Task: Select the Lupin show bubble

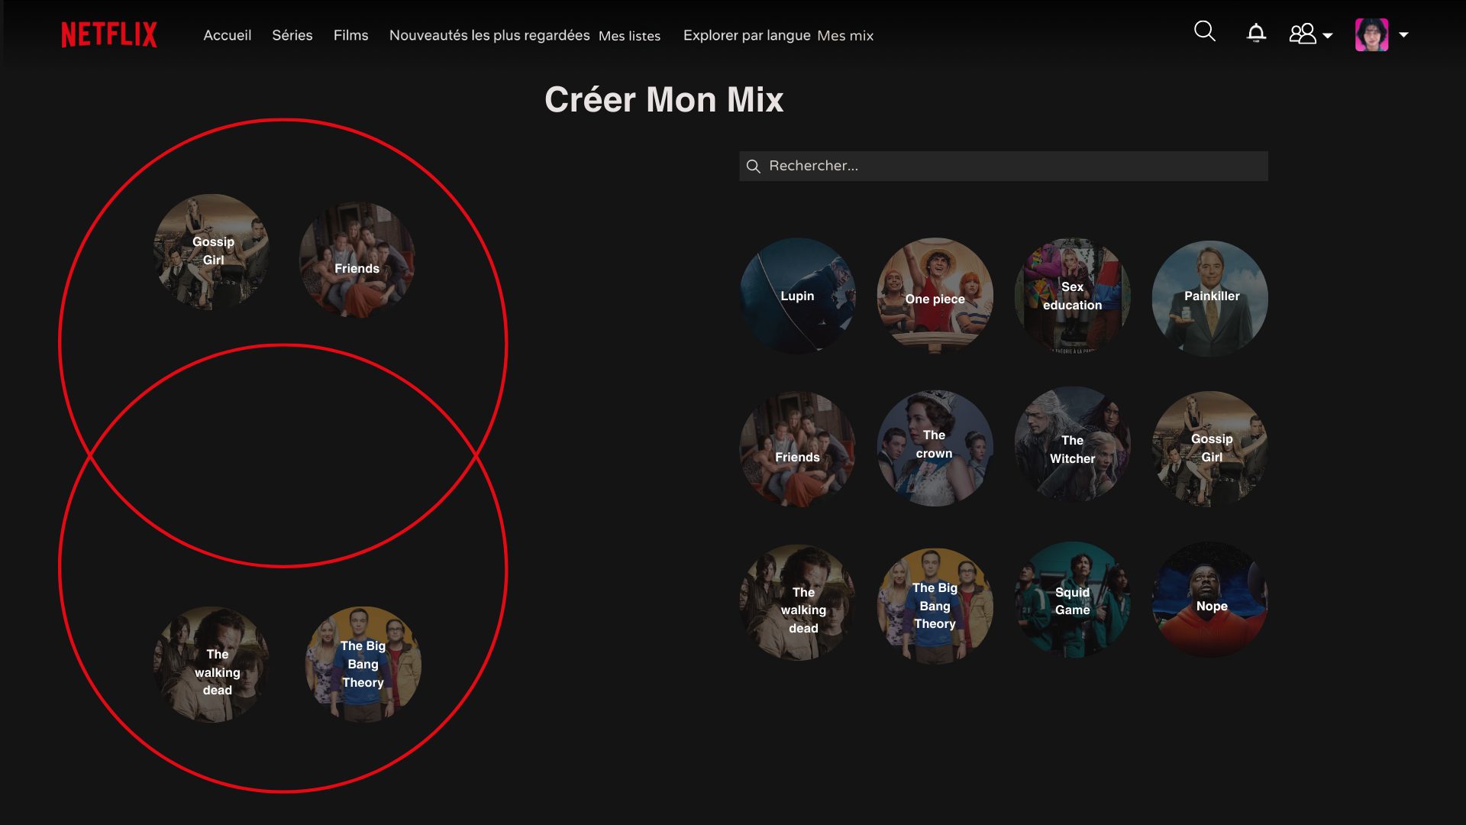Action: [x=797, y=296]
